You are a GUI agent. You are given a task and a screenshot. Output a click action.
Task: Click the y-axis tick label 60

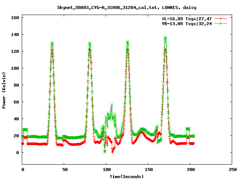click(x=16, y=102)
